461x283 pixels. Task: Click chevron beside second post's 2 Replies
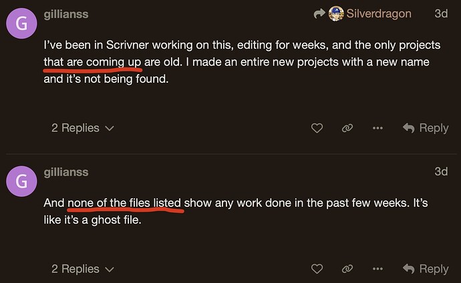coord(110,270)
